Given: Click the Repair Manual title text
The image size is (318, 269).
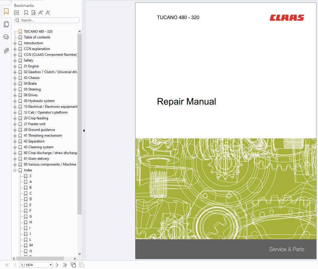Looking at the screenshot, I should coord(186,102).
